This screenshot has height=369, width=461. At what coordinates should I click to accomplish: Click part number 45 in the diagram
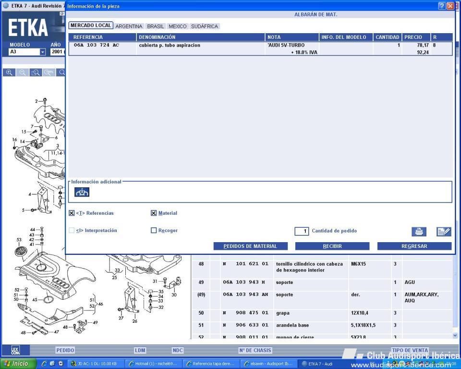point(35,300)
